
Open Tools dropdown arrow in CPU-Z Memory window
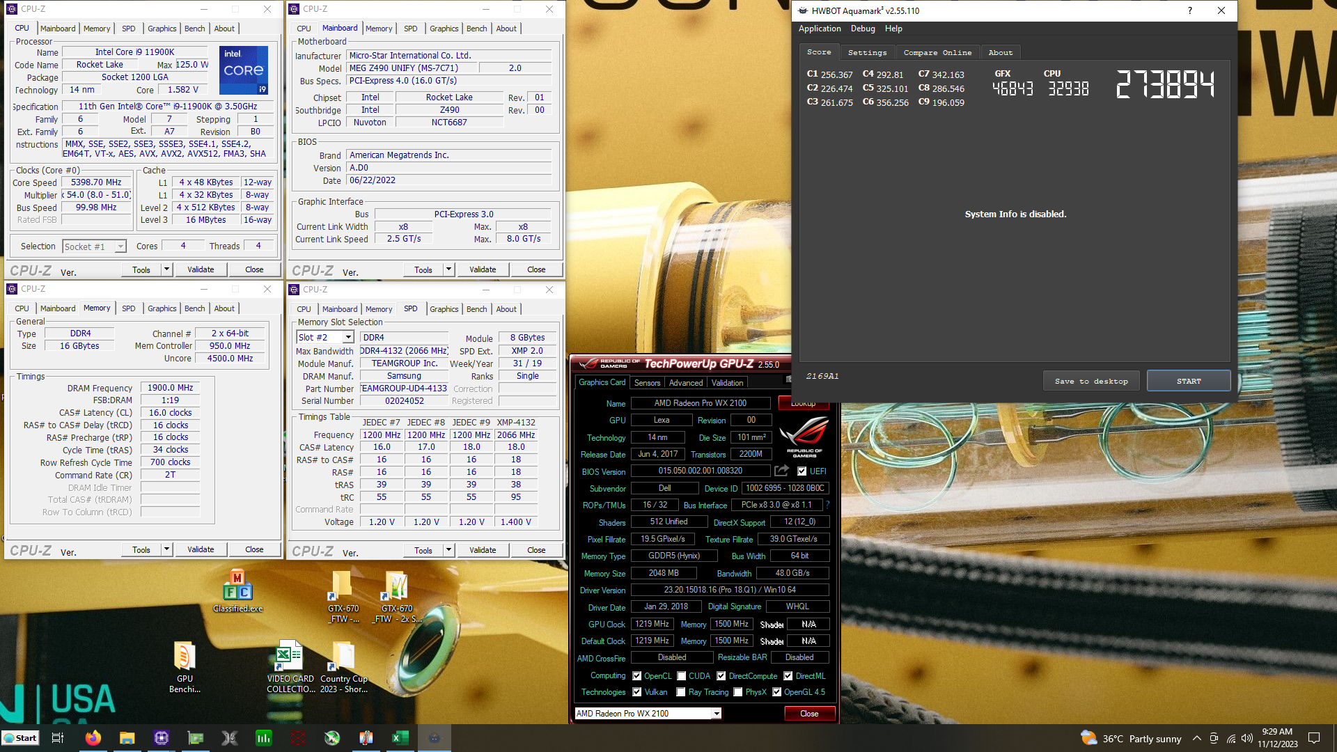tap(166, 549)
